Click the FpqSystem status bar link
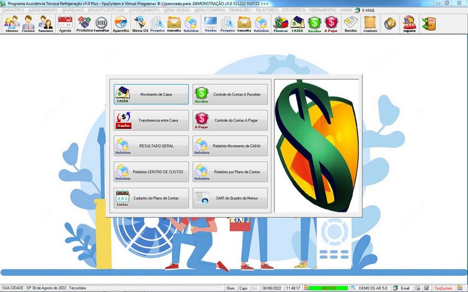468x292 pixels. click(x=443, y=288)
